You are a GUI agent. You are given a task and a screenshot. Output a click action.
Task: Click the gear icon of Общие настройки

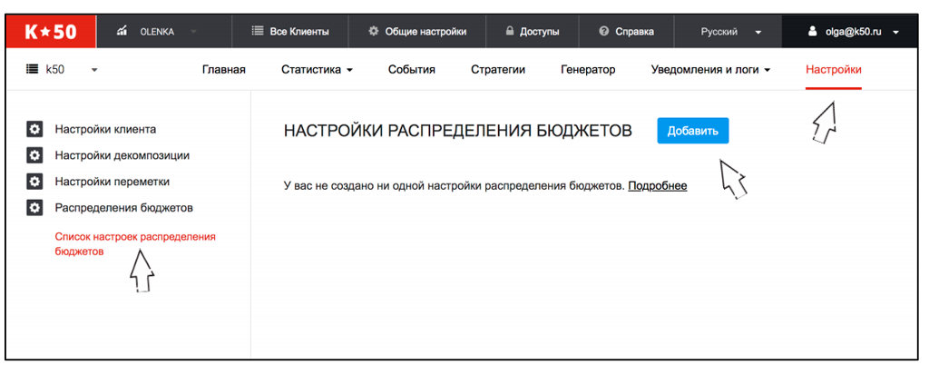click(x=373, y=32)
